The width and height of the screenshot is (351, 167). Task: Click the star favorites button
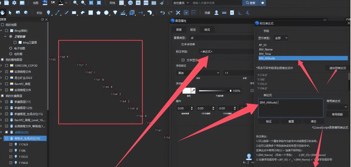point(262,3)
